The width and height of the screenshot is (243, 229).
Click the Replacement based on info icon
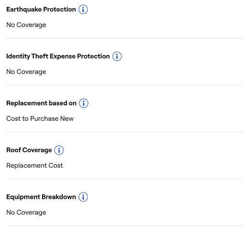tap(84, 103)
